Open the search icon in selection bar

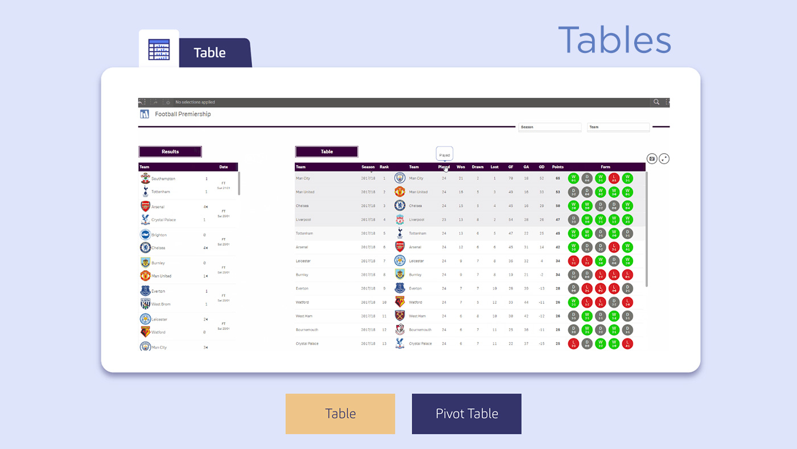(656, 103)
